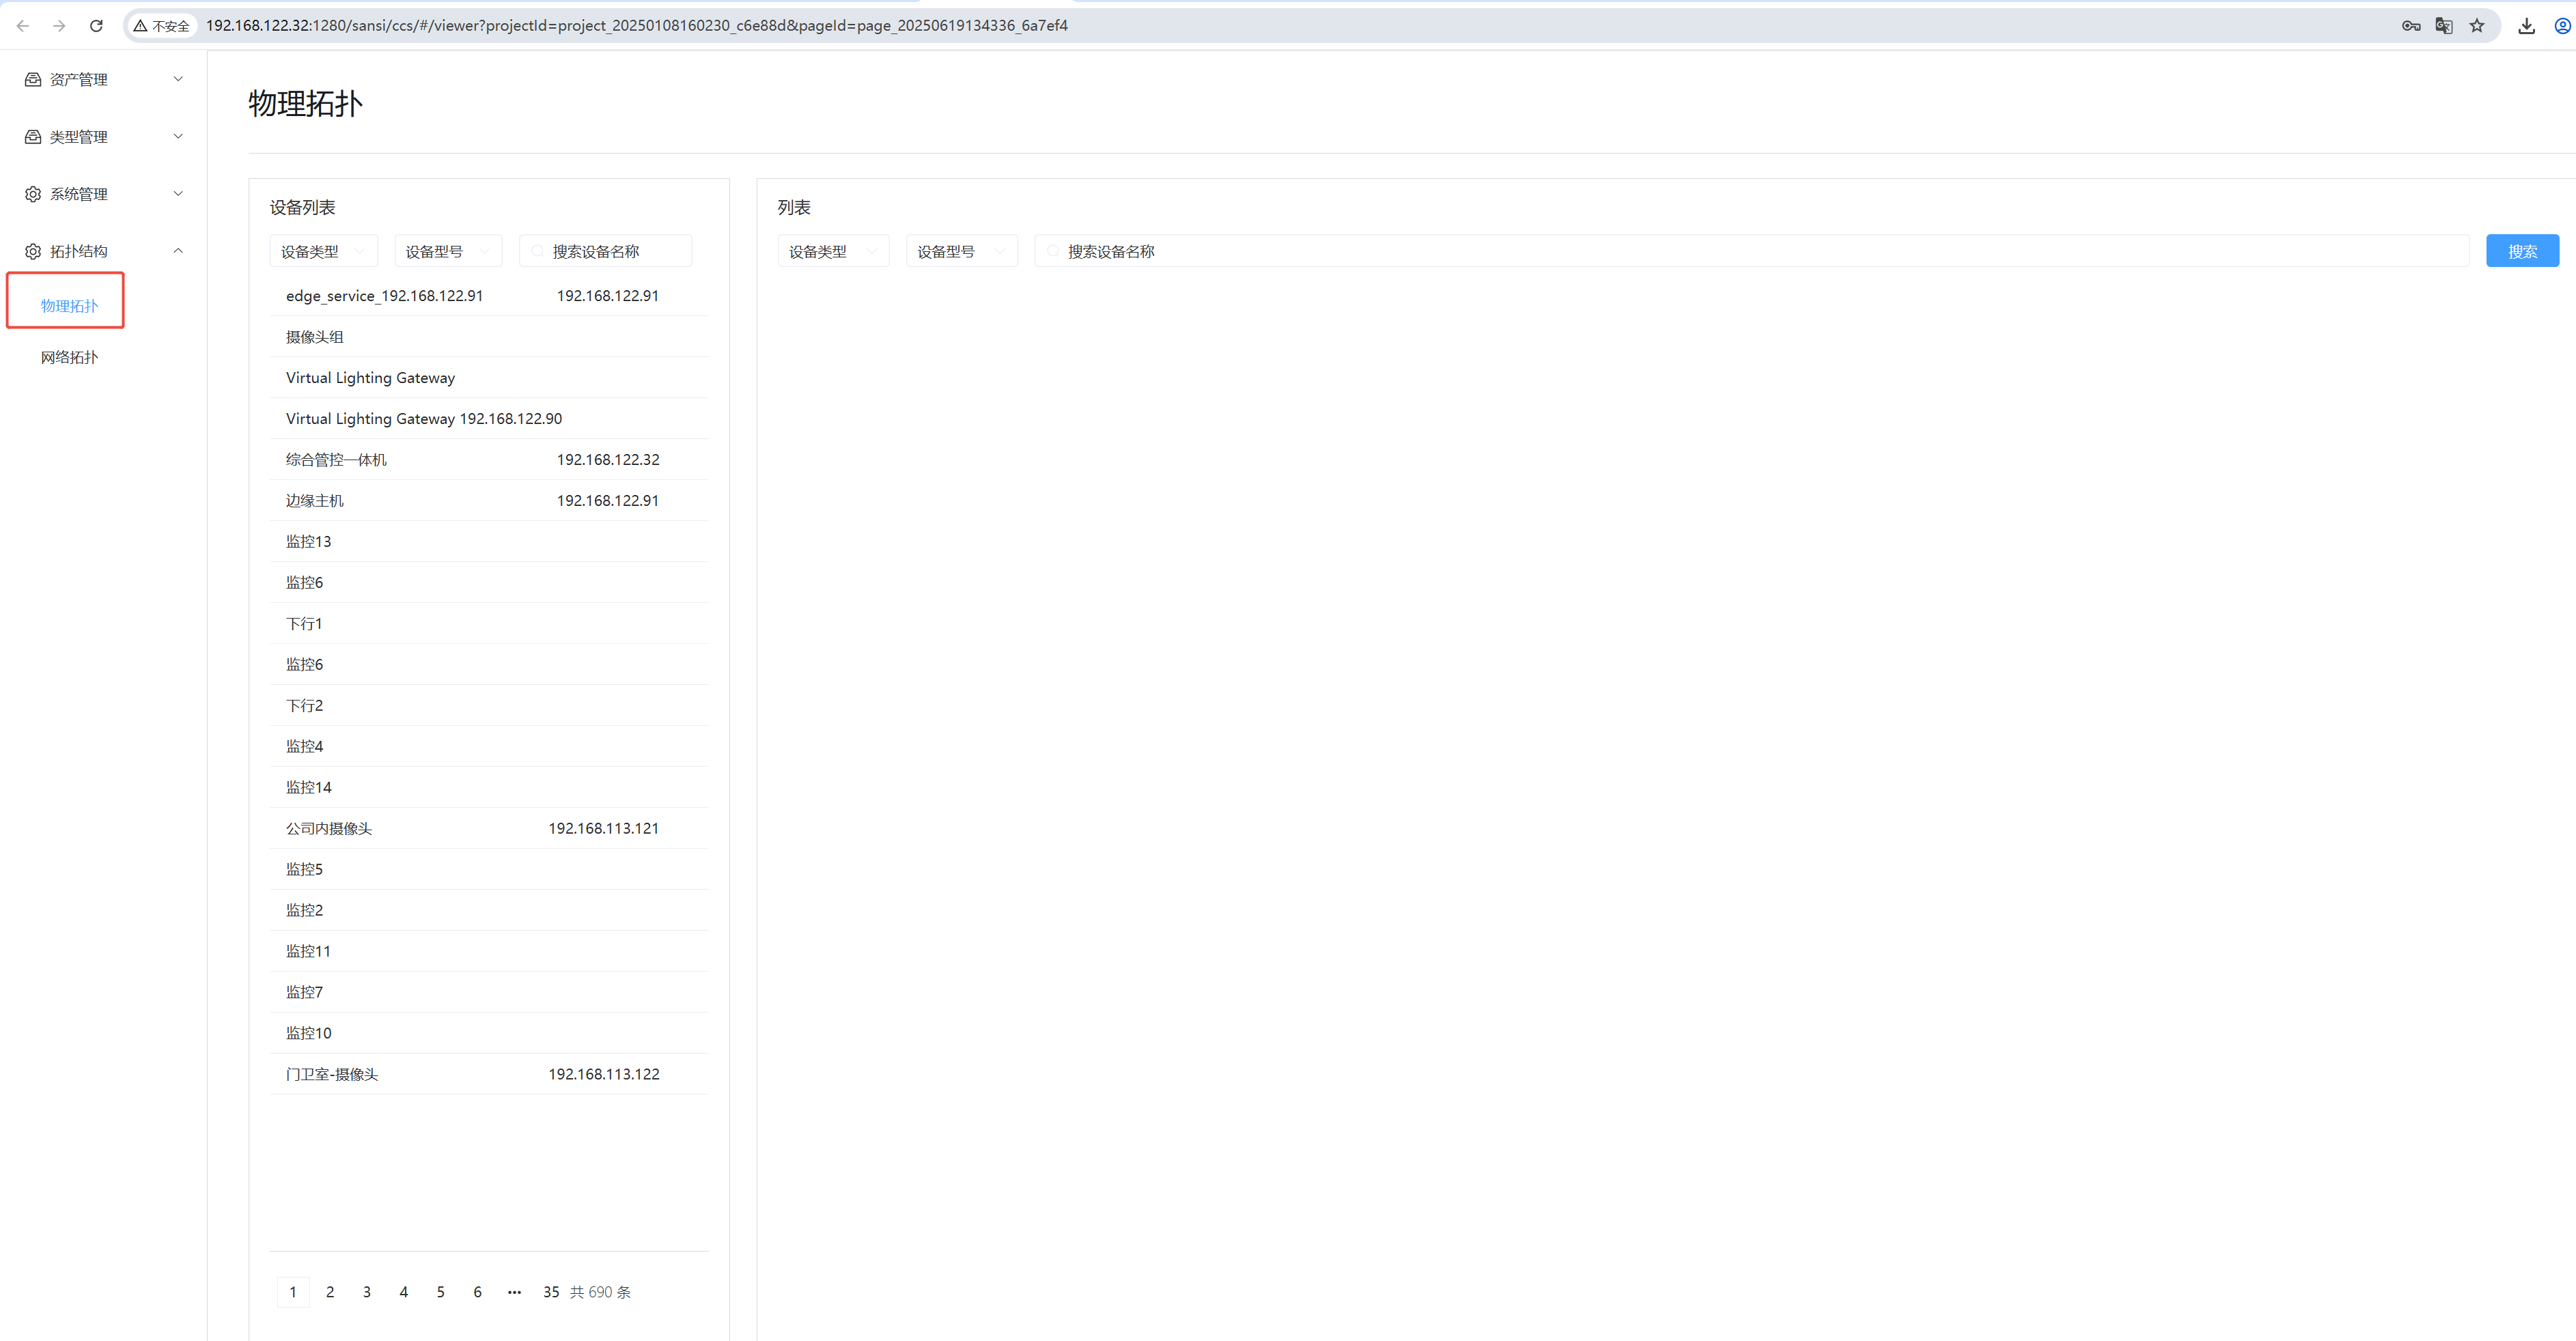Image resolution: width=2576 pixels, height=1341 pixels.
Task: Click IP 192.168.113.121 in device list
Action: click(604, 828)
